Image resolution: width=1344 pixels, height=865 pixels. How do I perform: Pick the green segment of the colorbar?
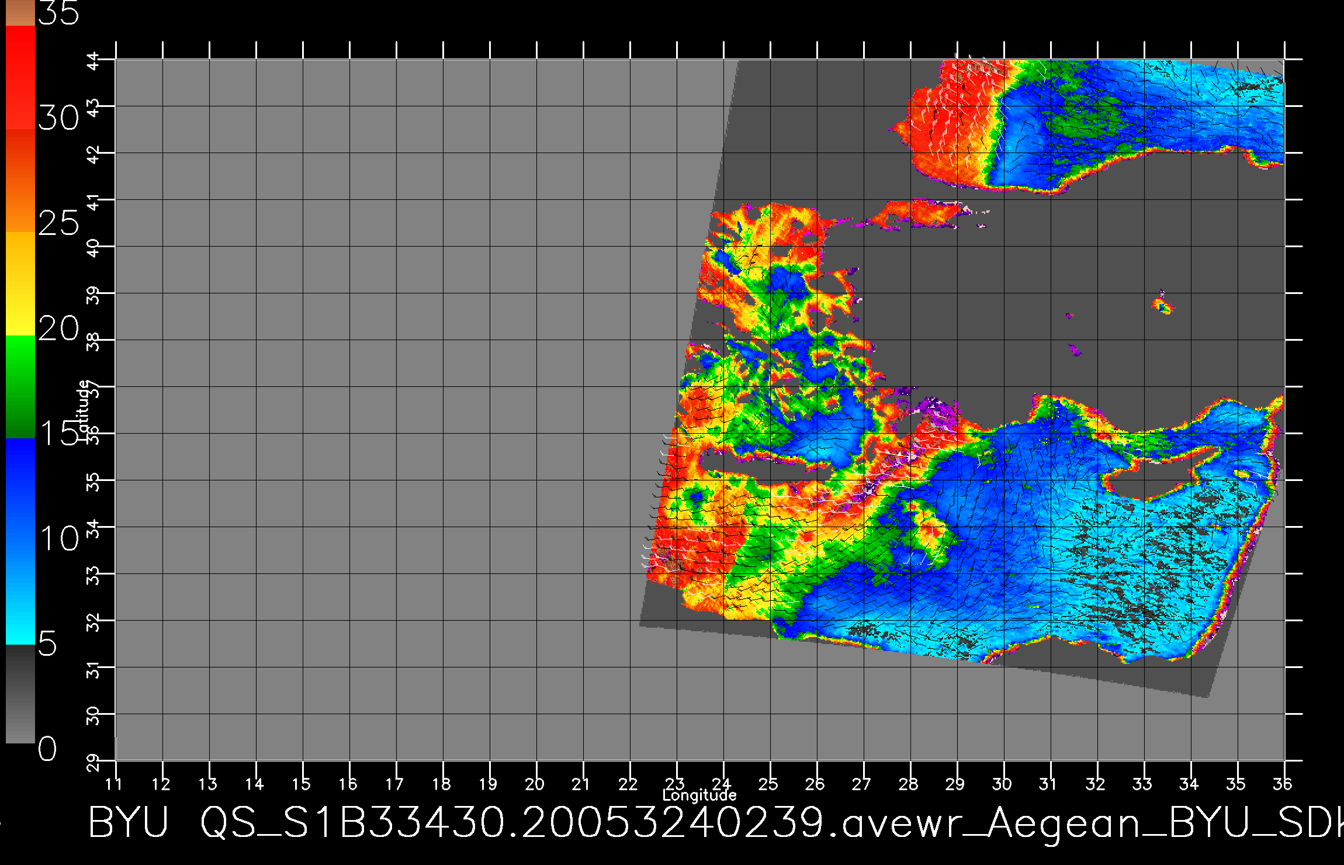tap(20, 387)
